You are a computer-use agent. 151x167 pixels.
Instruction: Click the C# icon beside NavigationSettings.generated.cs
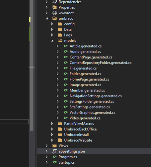point(66,96)
